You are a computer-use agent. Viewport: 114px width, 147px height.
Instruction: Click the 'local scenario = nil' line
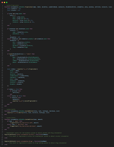(14, 9)
